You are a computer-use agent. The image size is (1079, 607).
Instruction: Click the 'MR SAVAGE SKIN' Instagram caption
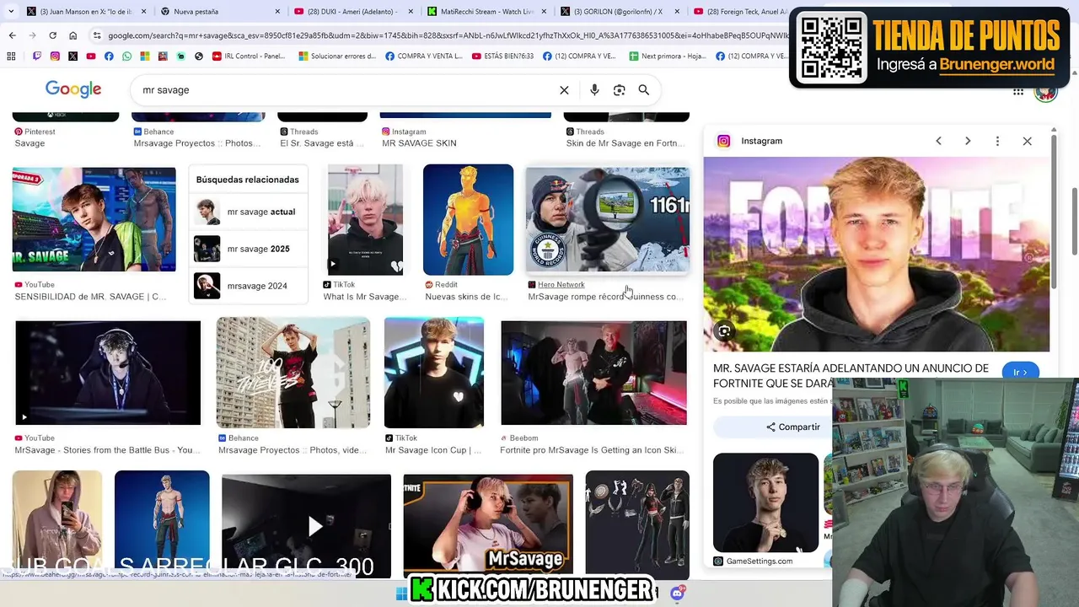[x=419, y=143]
